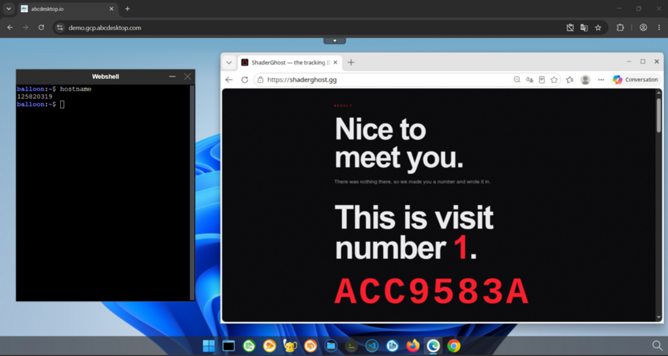Expand the Edge tab actions dropdown
Image resolution: width=668 pixels, height=356 pixels.
(229, 63)
